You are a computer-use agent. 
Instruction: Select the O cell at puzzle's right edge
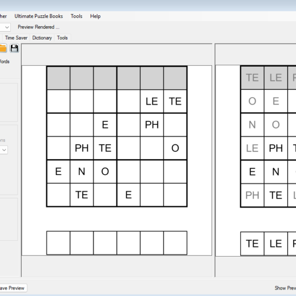point(175,148)
